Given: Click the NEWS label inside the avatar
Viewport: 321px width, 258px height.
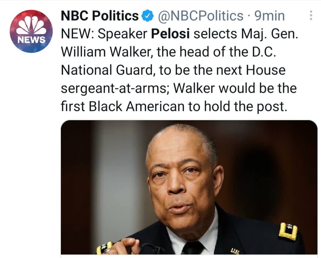Looking at the screenshot, I should (x=31, y=40).
